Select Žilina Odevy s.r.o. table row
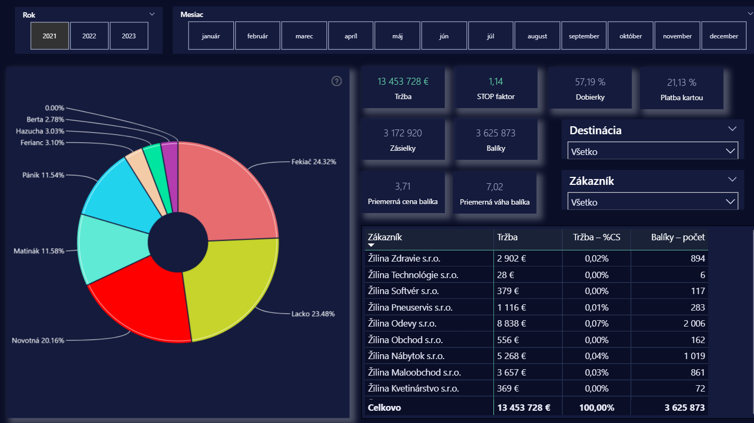 click(x=536, y=323)
